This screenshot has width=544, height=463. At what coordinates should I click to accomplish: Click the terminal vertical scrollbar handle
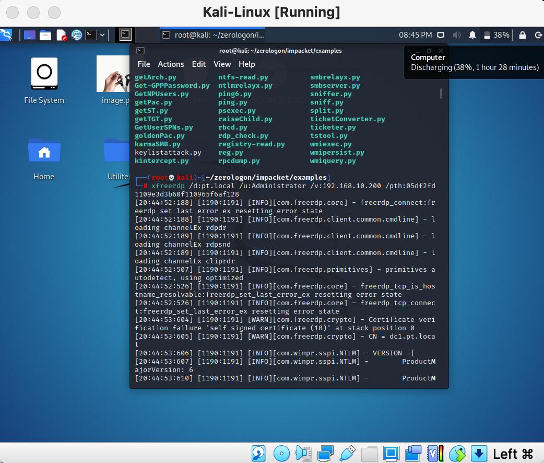[441, 94]
